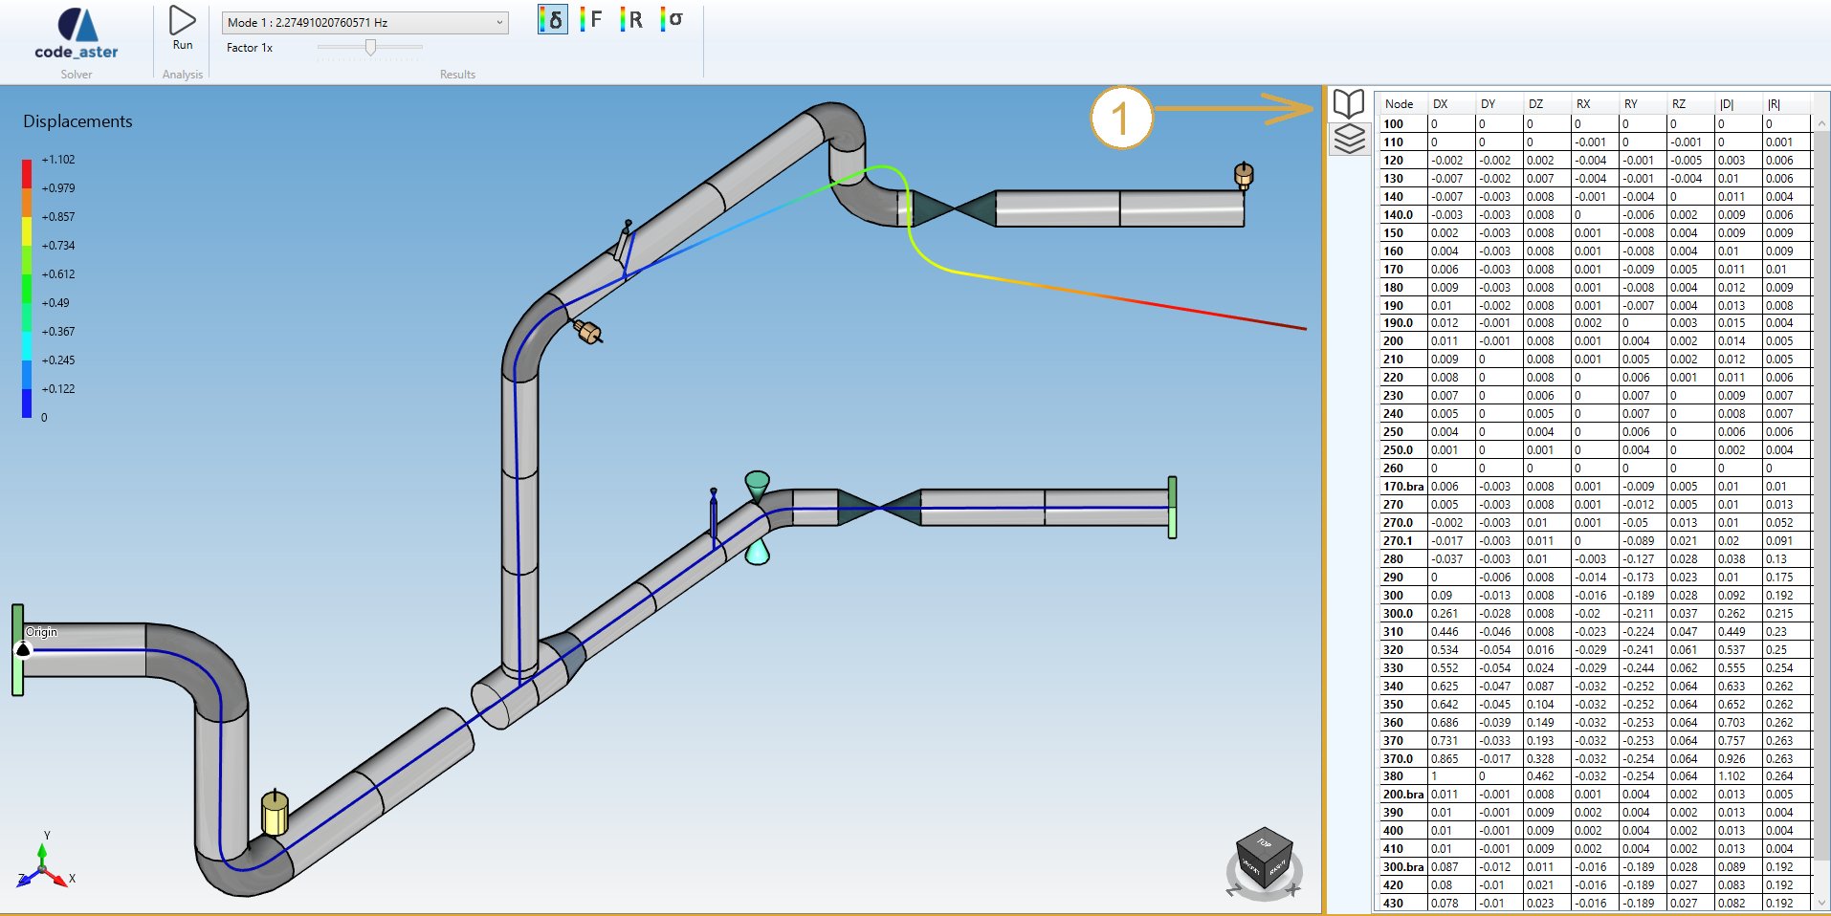Click the 1.102 |D| cell for node 380
This screenshot has height=916, width=1831.
[1738, 776]
